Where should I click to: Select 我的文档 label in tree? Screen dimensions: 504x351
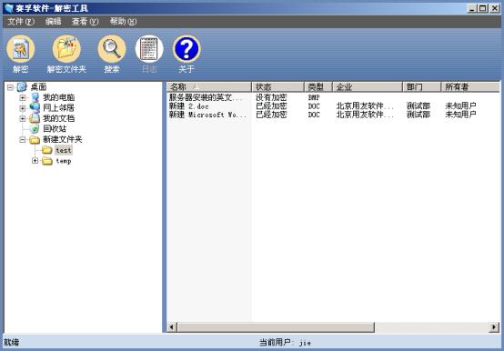(x=58, y=118)
